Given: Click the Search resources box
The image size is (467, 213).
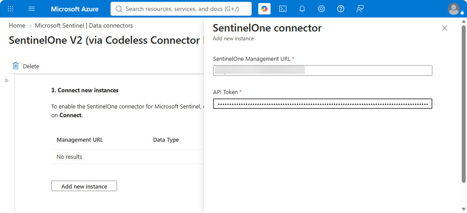Looking at the screenshot, I should (x=181, y=9).
